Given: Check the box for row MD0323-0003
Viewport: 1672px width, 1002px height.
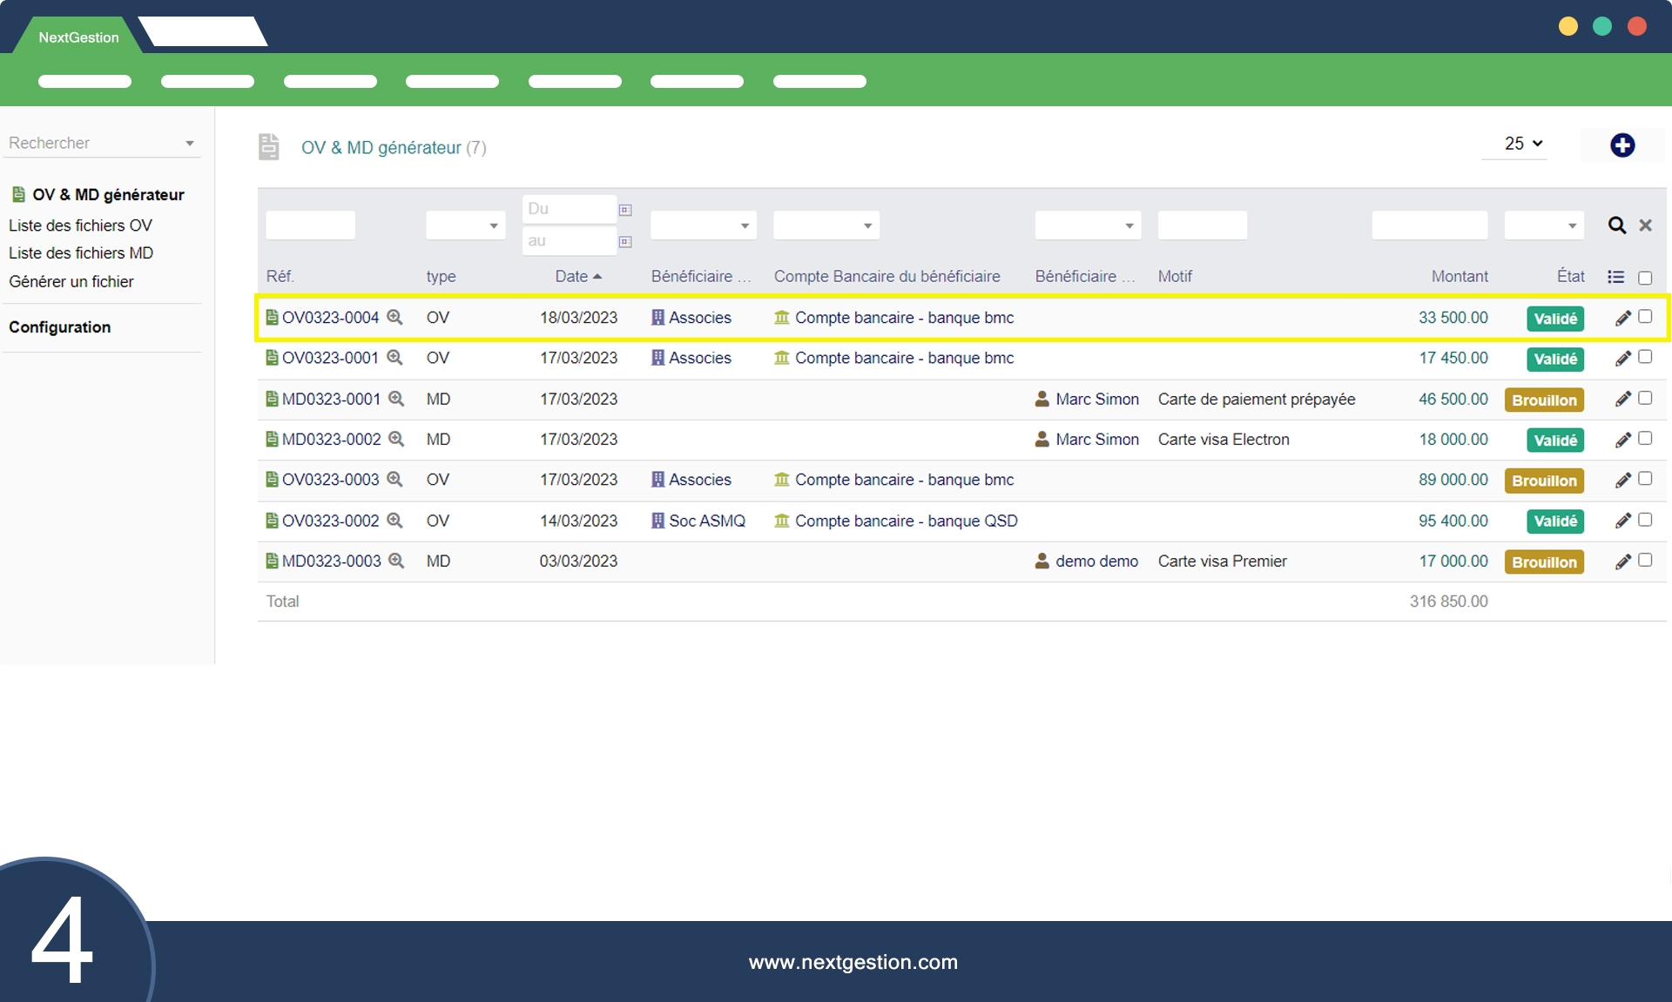Looking at the screenshot, I should pos(1645,561).
